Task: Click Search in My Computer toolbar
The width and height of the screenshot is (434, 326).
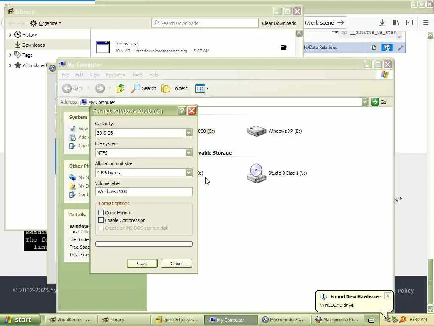Action: pos(143,88)
